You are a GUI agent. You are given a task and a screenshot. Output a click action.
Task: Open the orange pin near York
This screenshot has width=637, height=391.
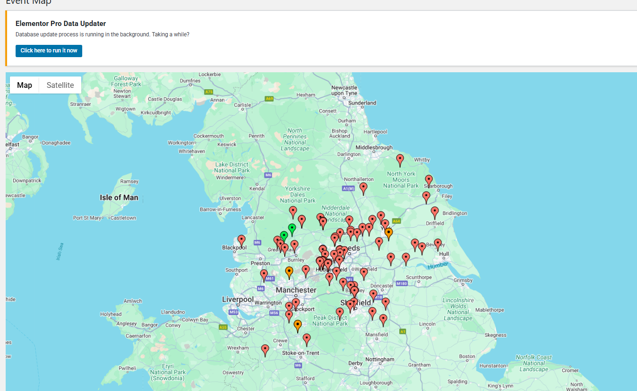pos(388,234)
